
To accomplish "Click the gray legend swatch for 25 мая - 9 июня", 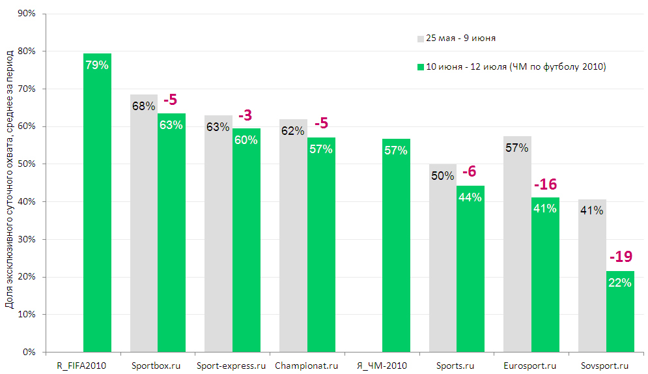I will (x=421, y=38).
